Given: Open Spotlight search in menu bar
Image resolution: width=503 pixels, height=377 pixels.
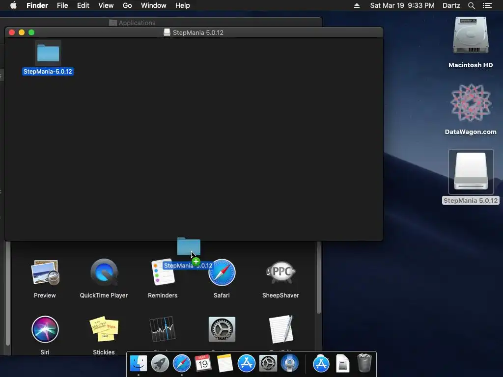Looking at the screenshot, I should pyautogui.click(x=471, y=5).
